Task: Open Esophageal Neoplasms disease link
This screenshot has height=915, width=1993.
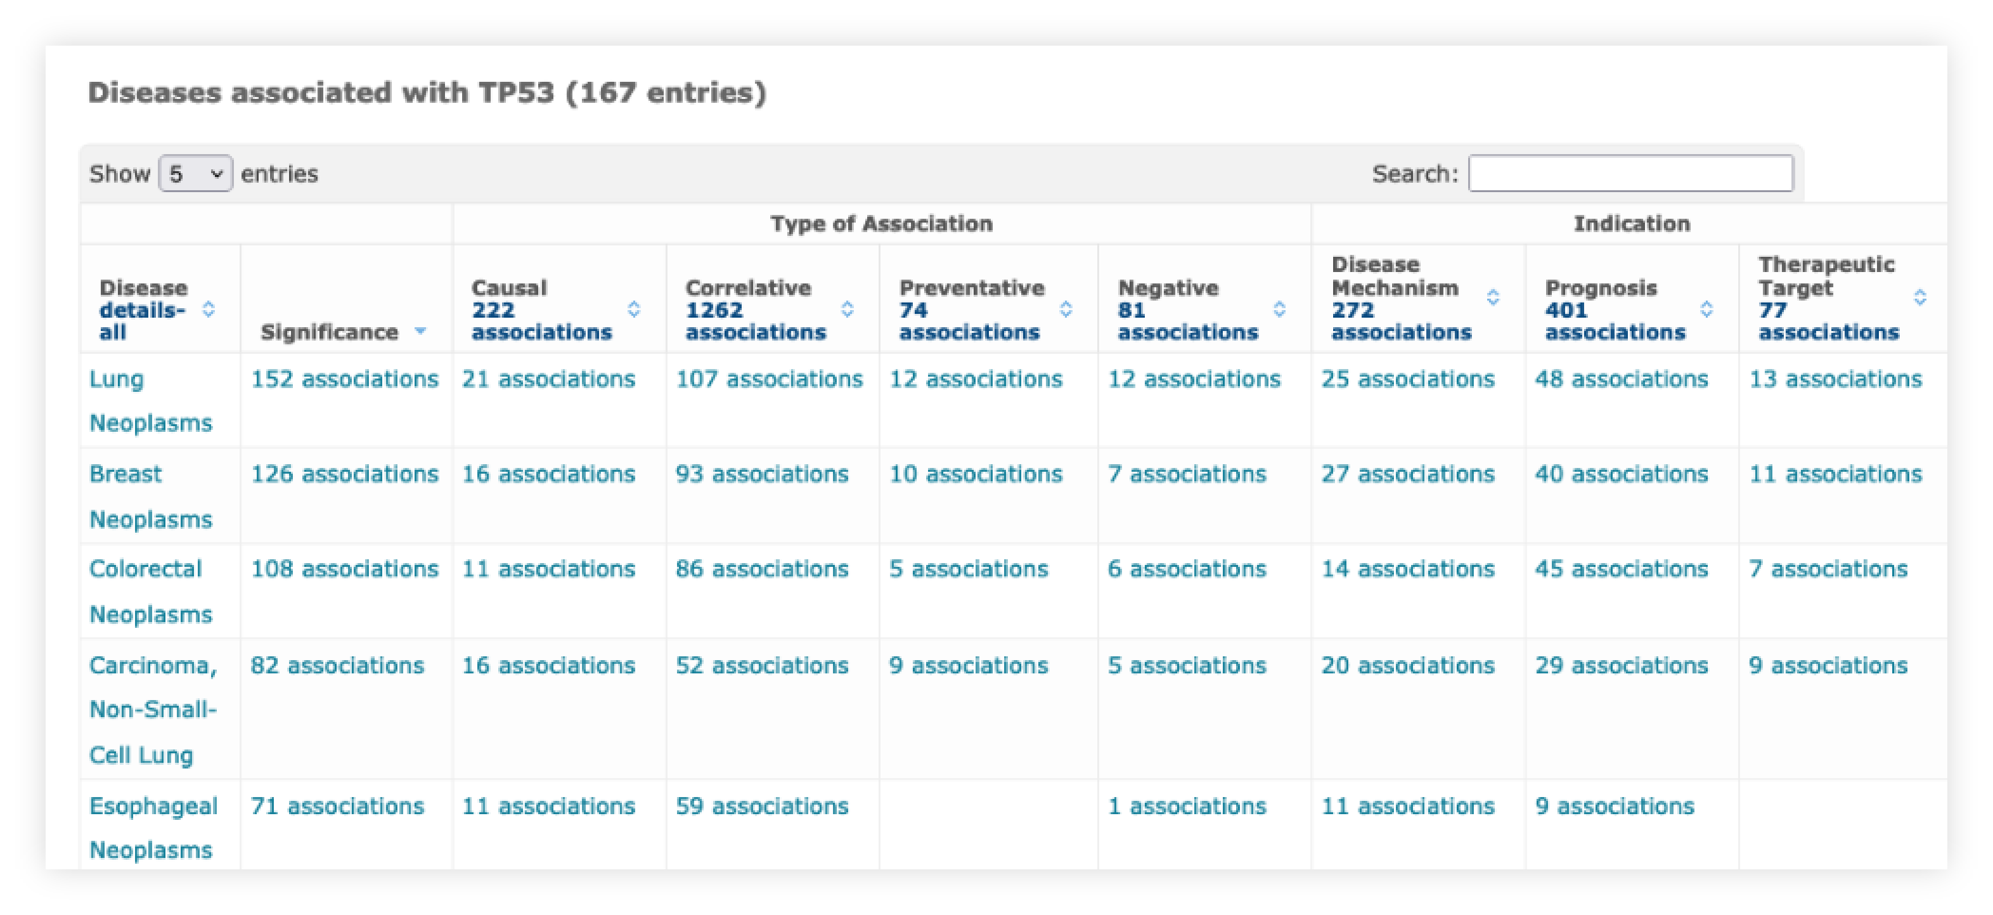Action: pos(153,827)
